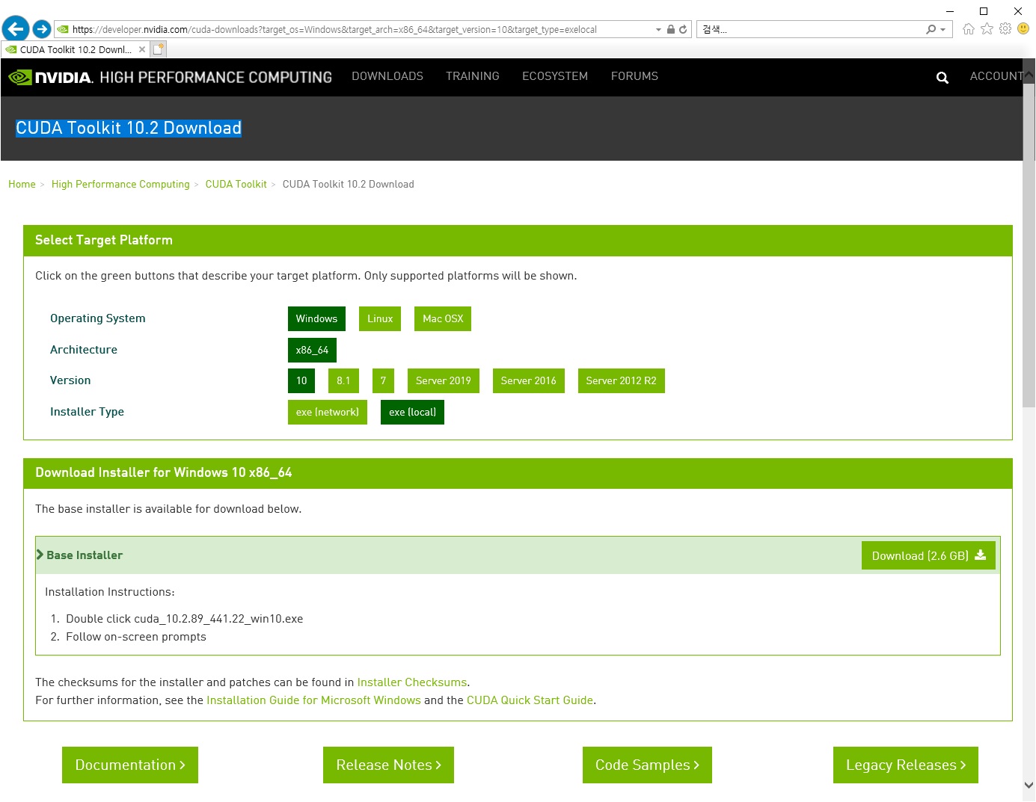Click the CUDA Toolkit 10.2 Download heading
The image size is (1036, 802).
pos(129,128)
